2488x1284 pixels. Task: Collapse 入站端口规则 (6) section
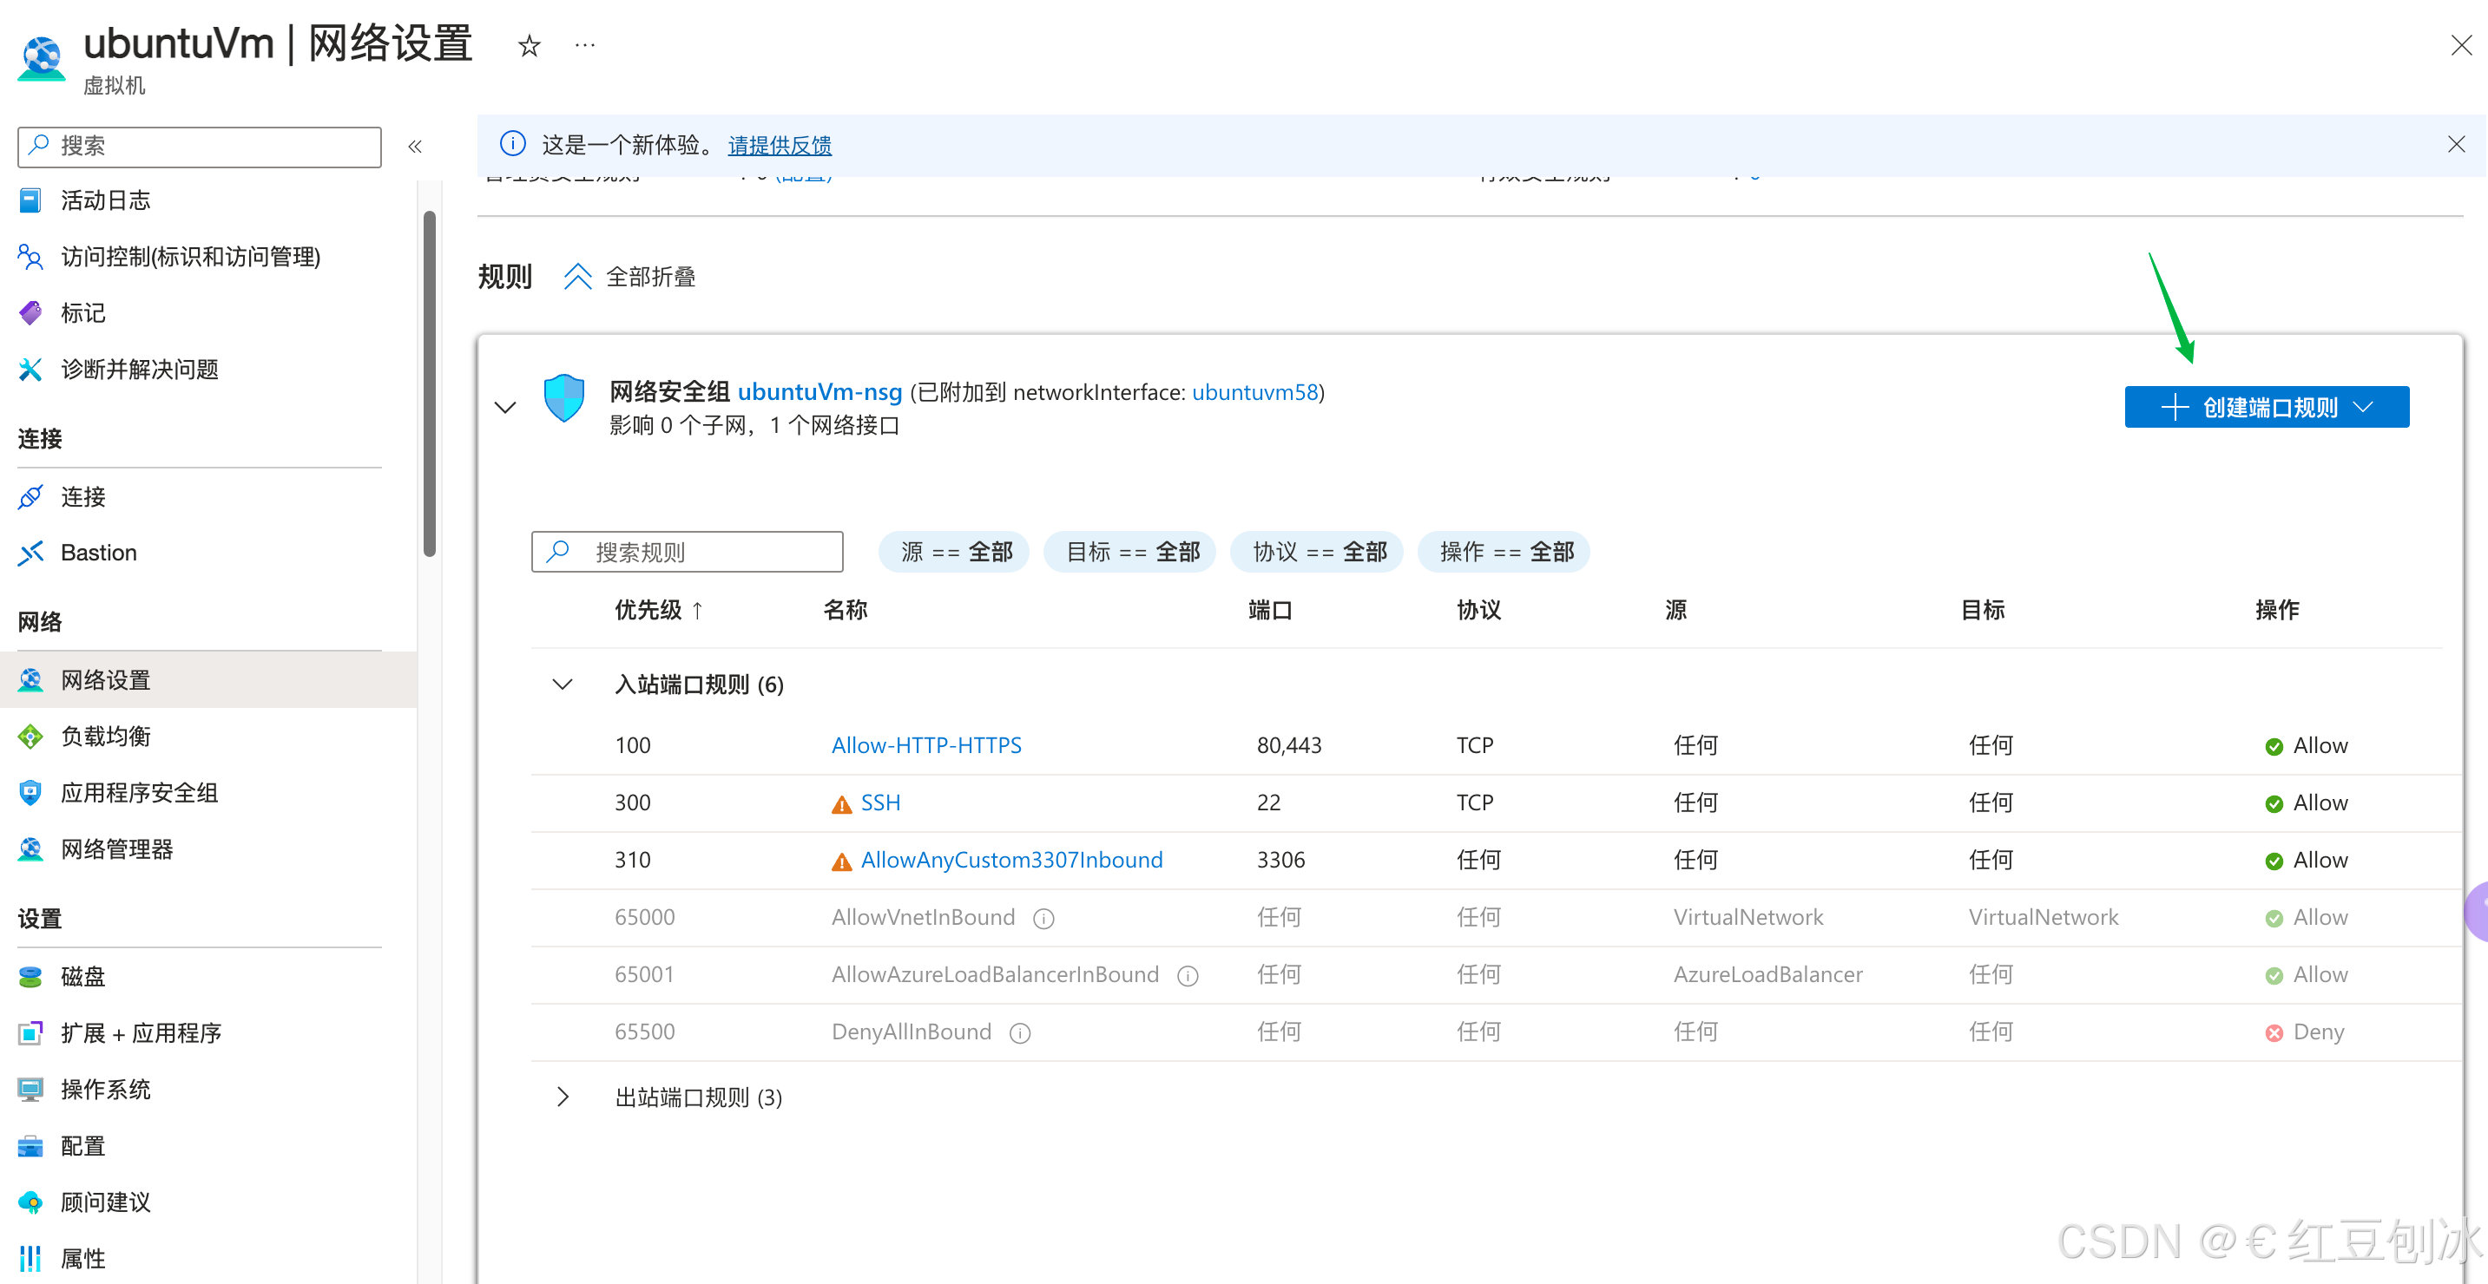(563, 685)
